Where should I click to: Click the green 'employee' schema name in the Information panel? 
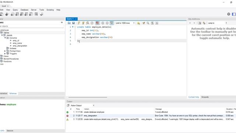click(x=11, y=104)
